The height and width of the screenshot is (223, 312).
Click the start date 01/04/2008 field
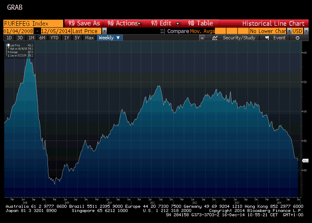tap(18, 31)
